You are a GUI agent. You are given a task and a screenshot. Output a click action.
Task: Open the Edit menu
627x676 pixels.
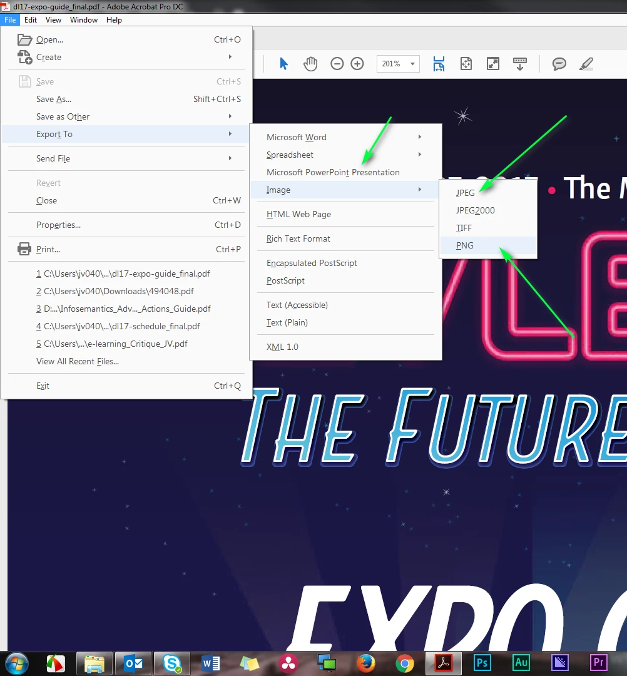tap(31, 20)
